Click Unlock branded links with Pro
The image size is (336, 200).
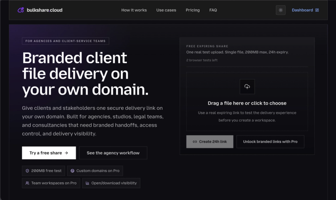tap(270, 142)
